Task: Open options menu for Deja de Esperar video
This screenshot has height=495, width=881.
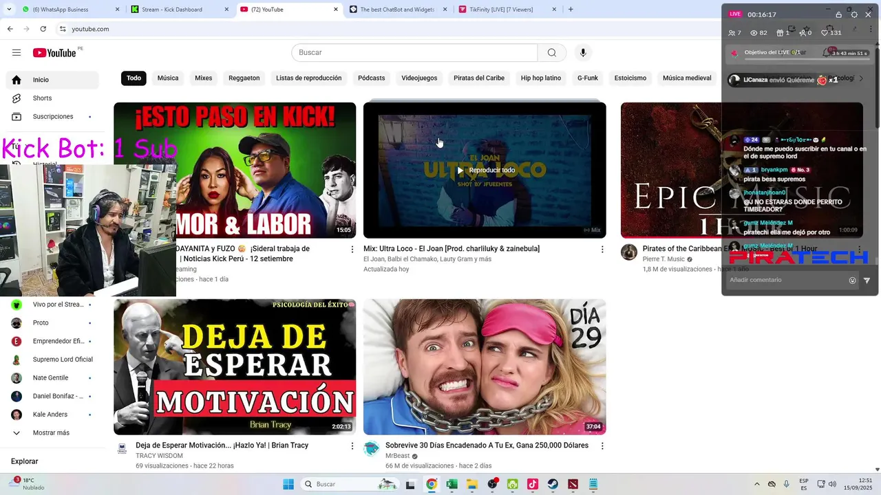Action: [x=352, y=446]
